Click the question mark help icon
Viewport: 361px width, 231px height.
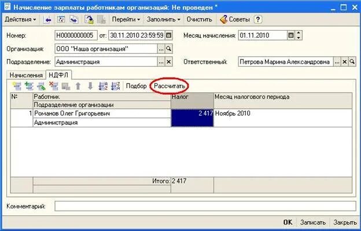click(x=258, y=20)
